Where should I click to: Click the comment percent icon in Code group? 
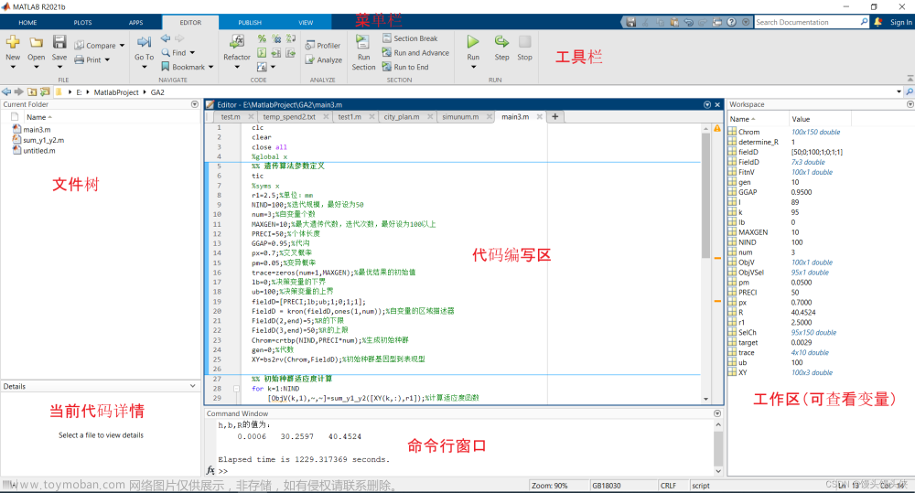pos(262,38)
